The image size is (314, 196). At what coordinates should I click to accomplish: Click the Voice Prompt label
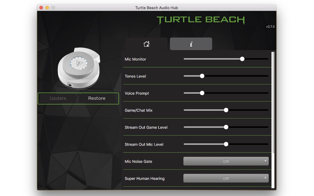point(137,93)
